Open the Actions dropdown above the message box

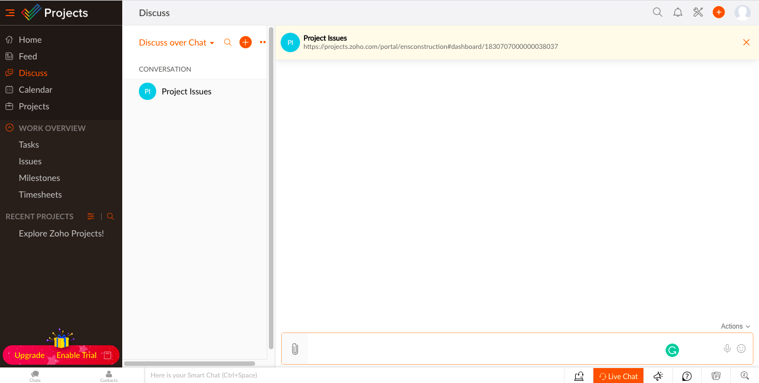[x=736, y=326]
